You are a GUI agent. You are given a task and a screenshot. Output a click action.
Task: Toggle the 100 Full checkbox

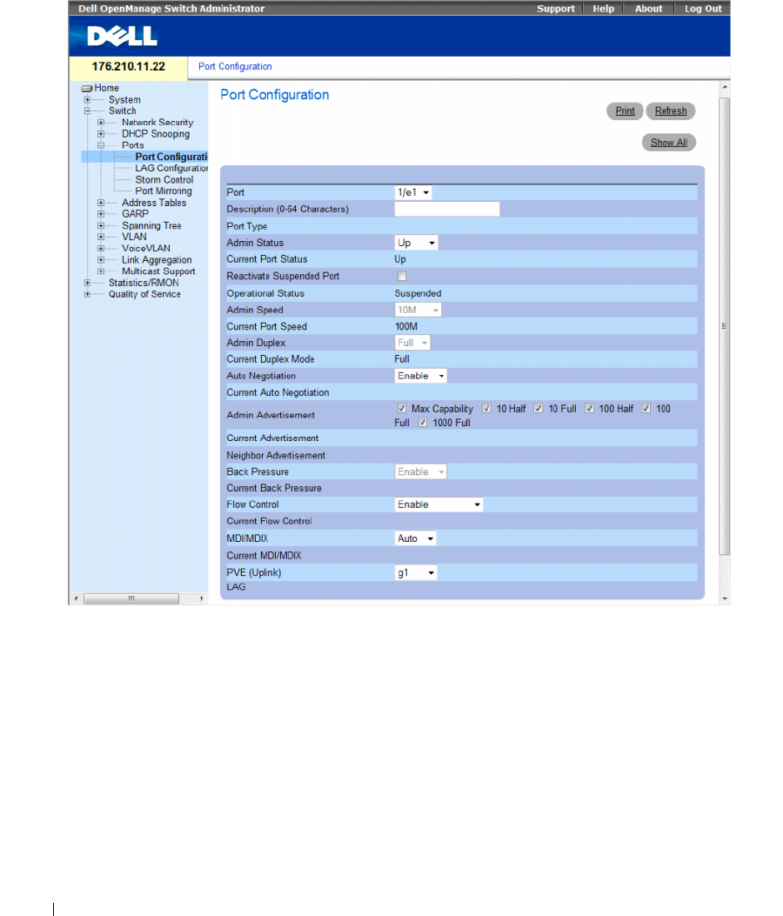[x=646, y=408]
